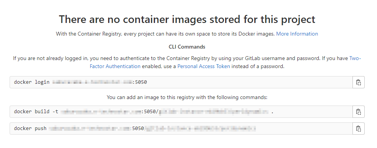Click the blurred hostname in docker push command
This screenshot has height=148, width=377.
(x=89, y=128)
